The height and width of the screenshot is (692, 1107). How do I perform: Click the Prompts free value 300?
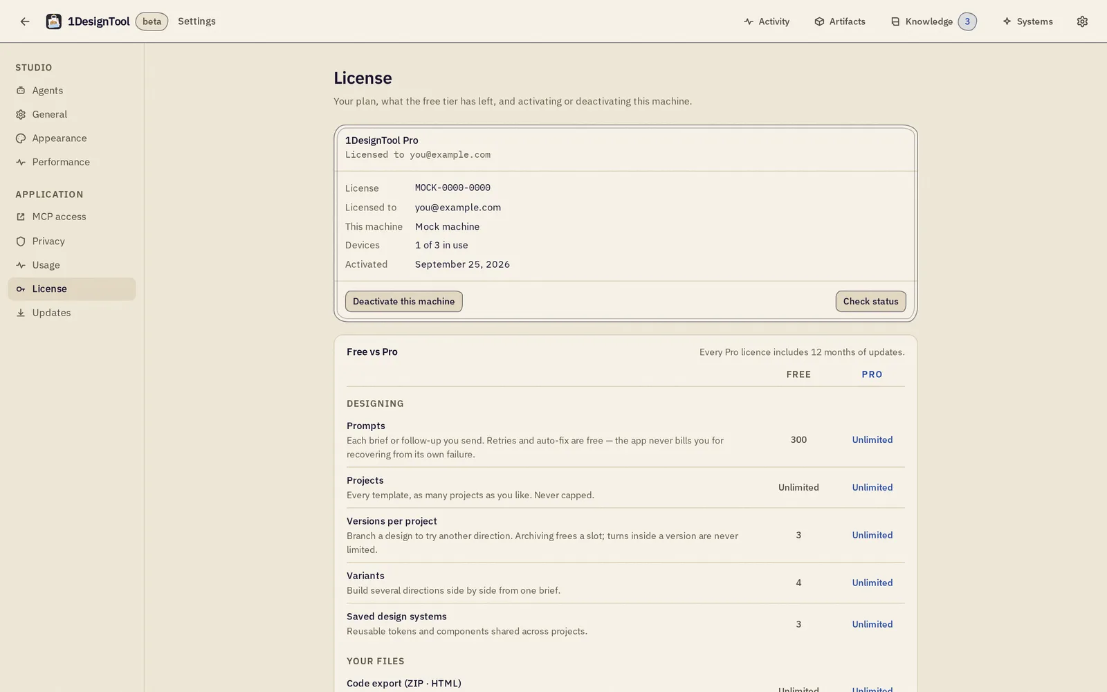click(798, 440)
